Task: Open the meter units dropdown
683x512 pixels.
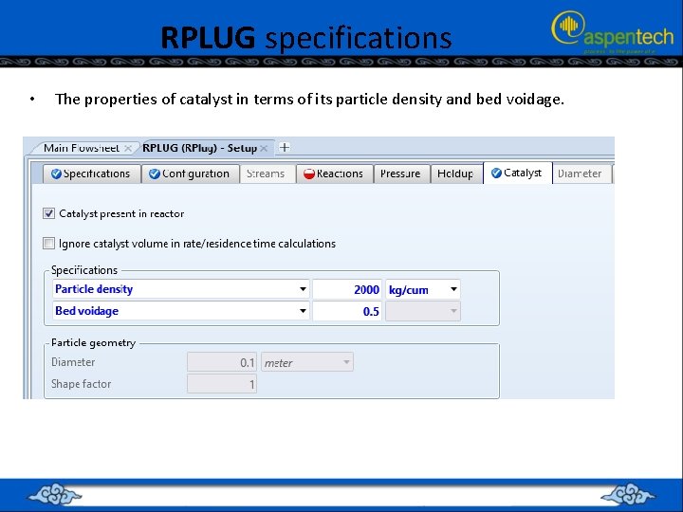Action: click(x=307, y=362)
